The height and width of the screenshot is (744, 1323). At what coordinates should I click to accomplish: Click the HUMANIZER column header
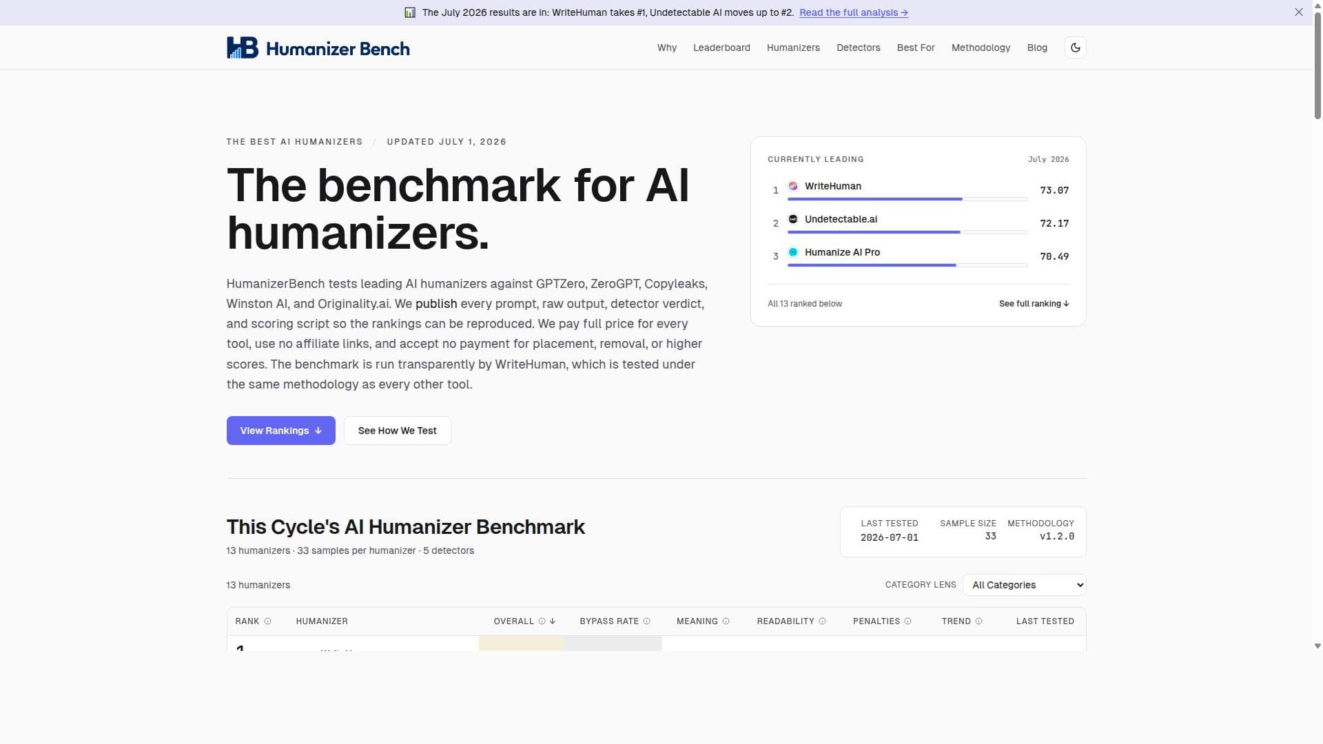[x=322, y=621]
